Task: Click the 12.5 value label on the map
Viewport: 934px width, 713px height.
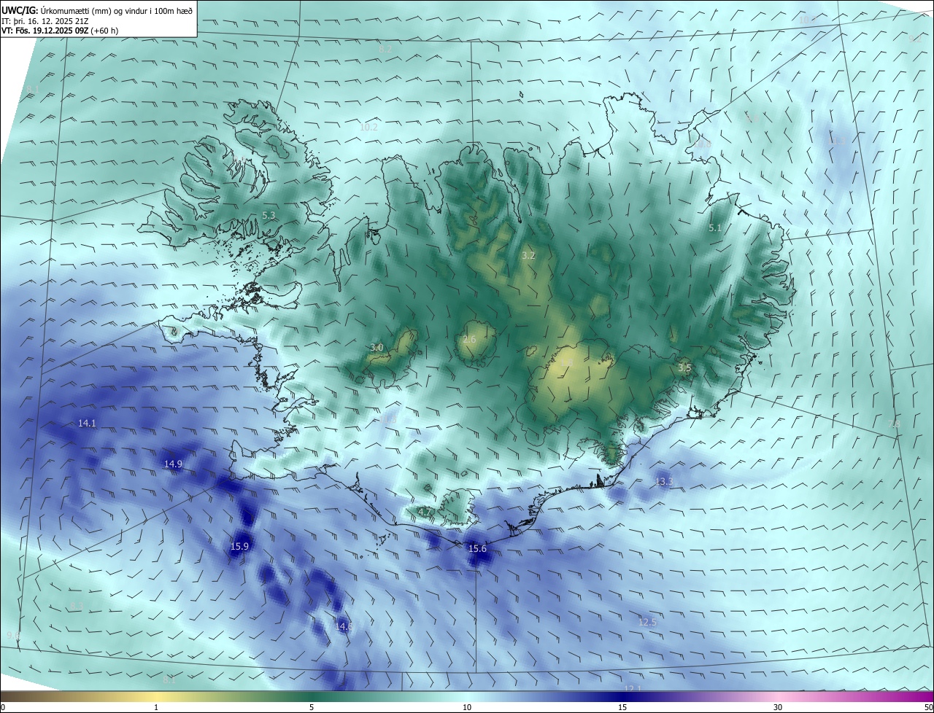Action: [x=647, y=622]
